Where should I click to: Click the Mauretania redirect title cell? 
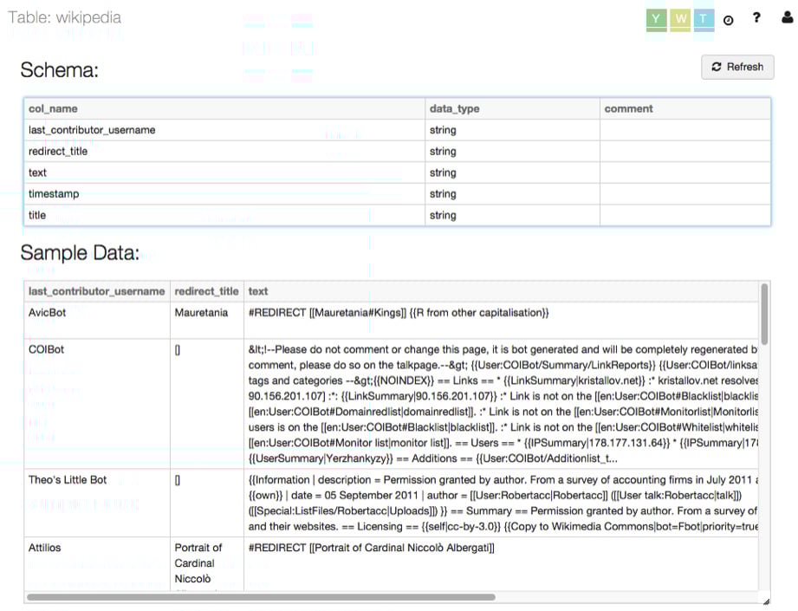[x=207, y=321]
